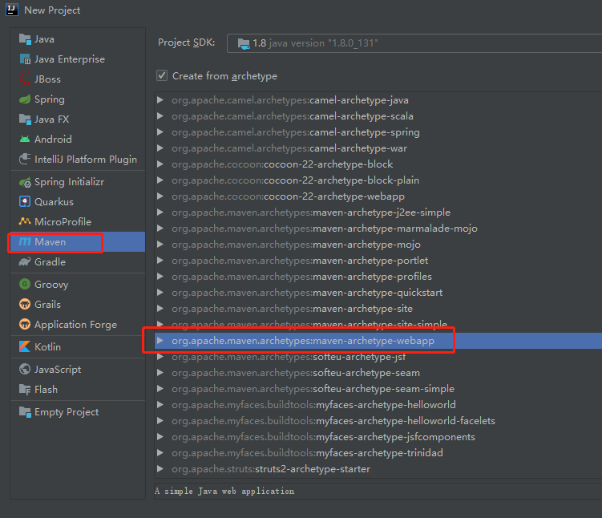
Task: Select maven-archetype-mojo archetype row
Action: tap(378, 245)
